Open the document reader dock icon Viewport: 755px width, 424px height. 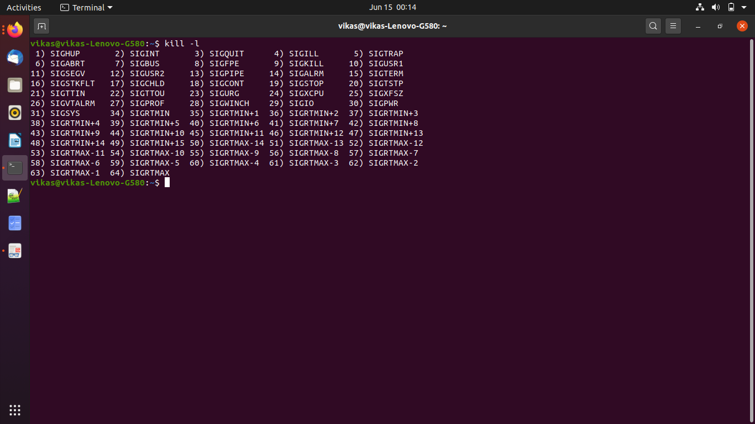click(15, 251)
